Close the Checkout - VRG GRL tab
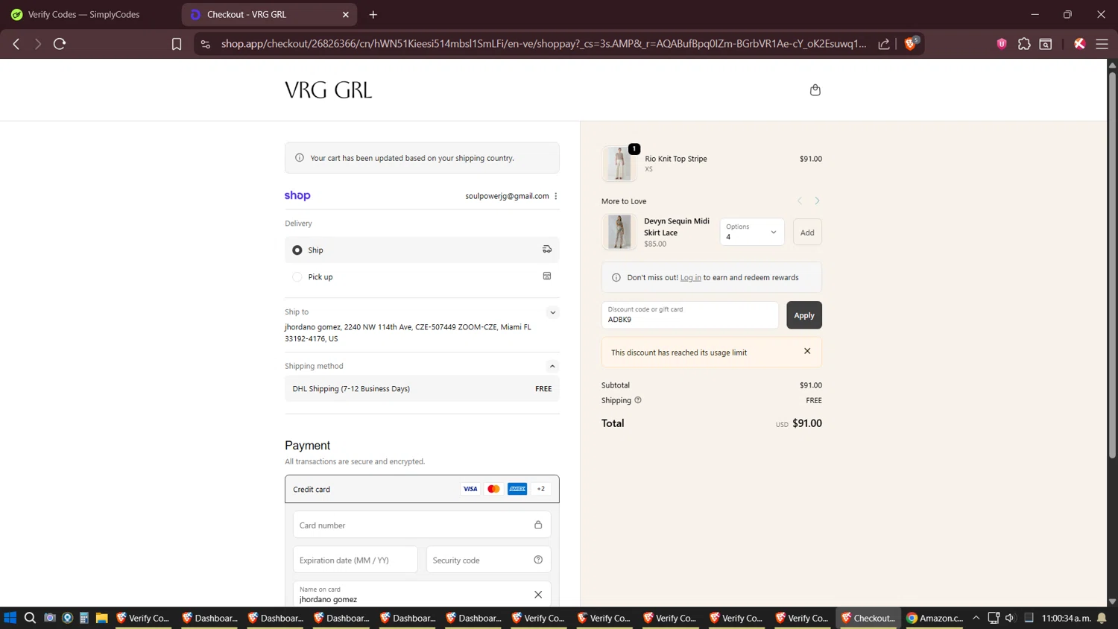The width and height of the screenshot is (1118, 629). coord(346,14)
